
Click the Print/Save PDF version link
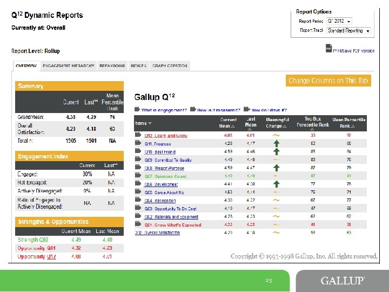pyautogui.click(x=353, y=51)
